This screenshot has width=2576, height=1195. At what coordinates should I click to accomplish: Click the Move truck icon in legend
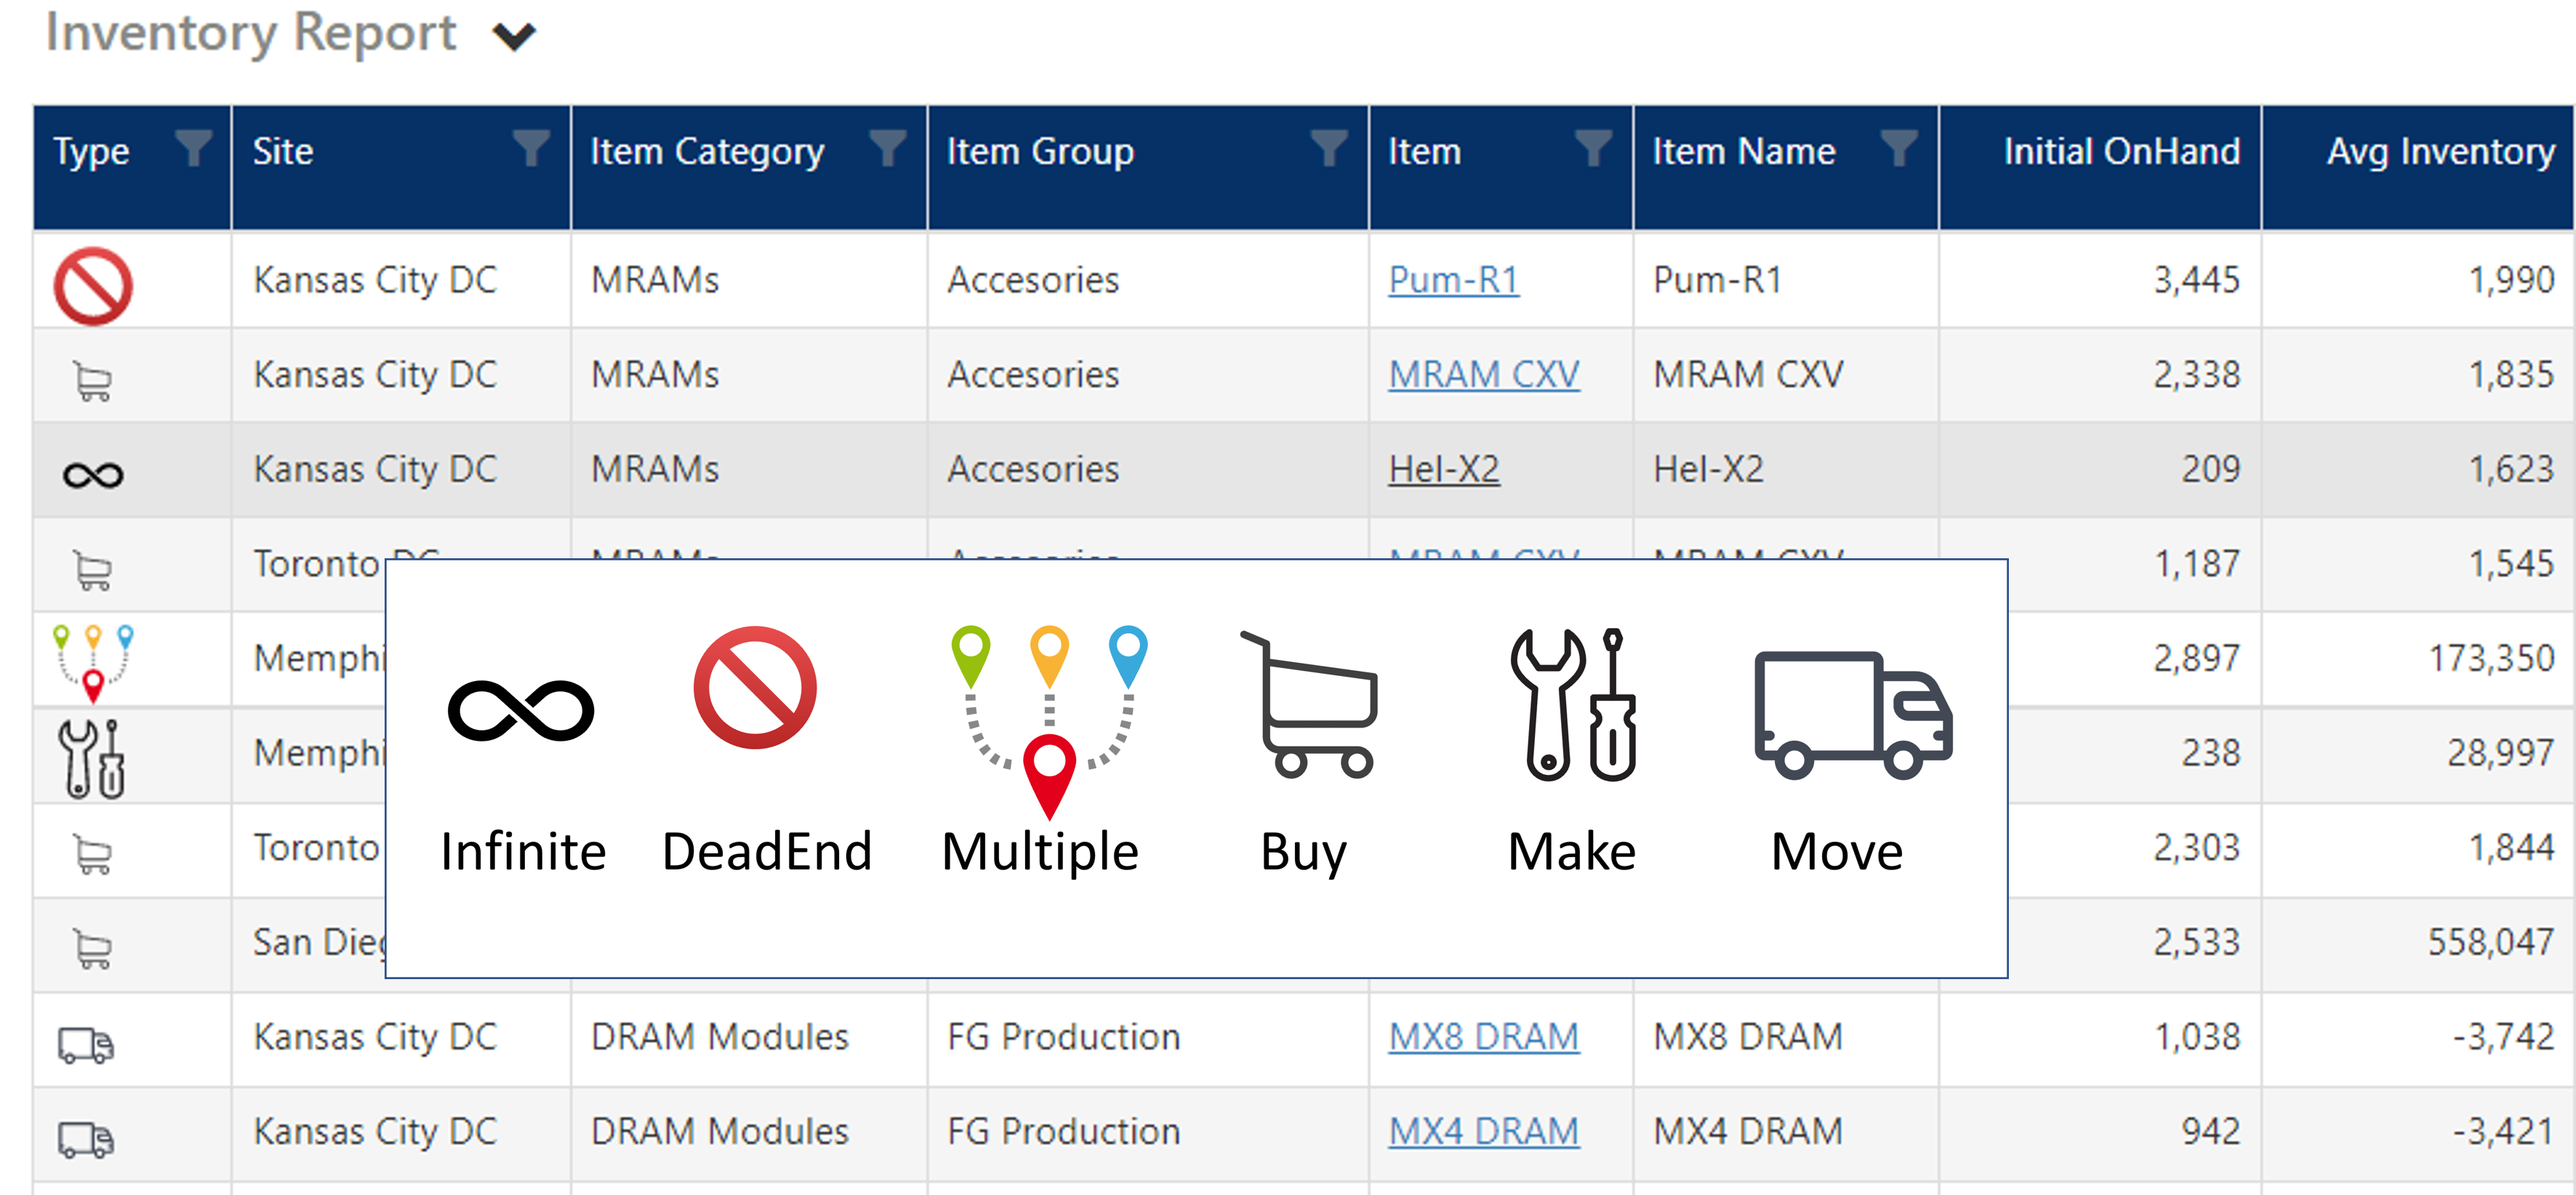tap(1851, 714)
